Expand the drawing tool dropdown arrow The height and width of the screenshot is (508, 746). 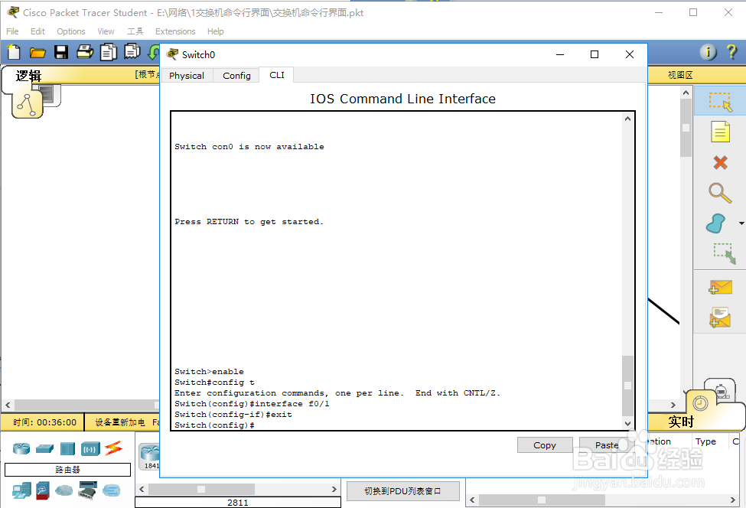click(741, 223)
